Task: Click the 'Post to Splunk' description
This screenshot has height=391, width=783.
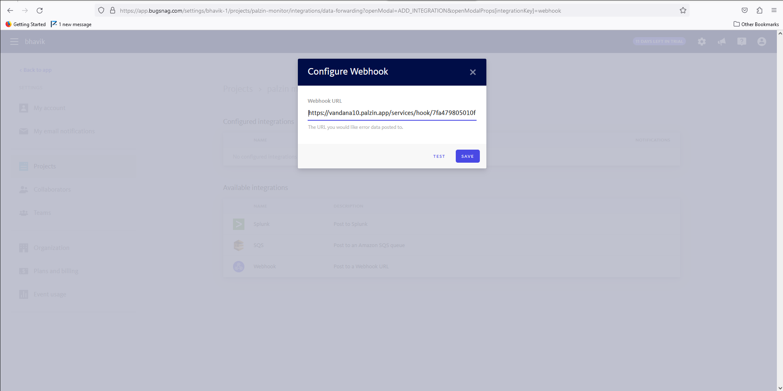Action: pyautogui.click(x=350, y=224)
